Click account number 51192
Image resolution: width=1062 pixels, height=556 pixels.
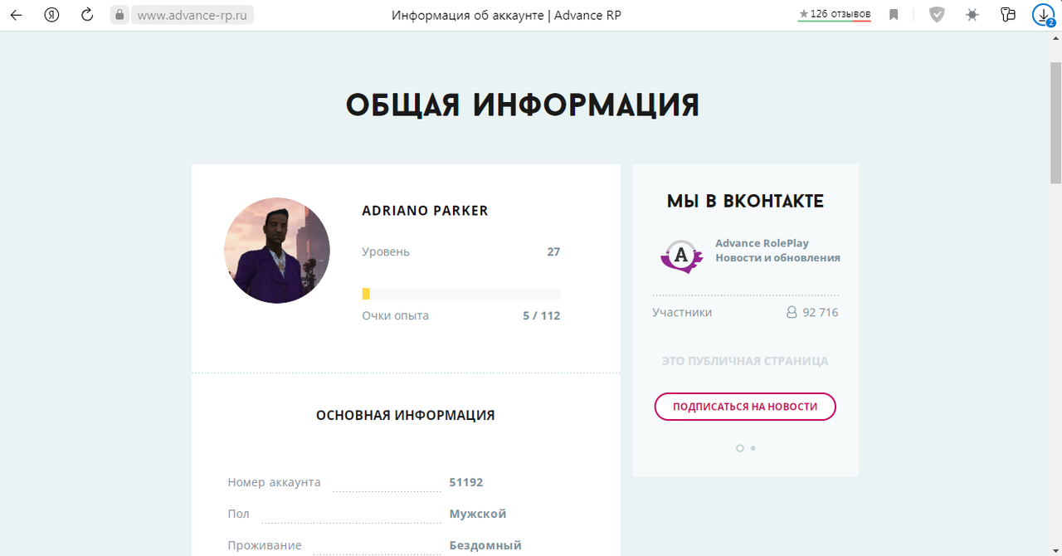click(x=466, y=482)
